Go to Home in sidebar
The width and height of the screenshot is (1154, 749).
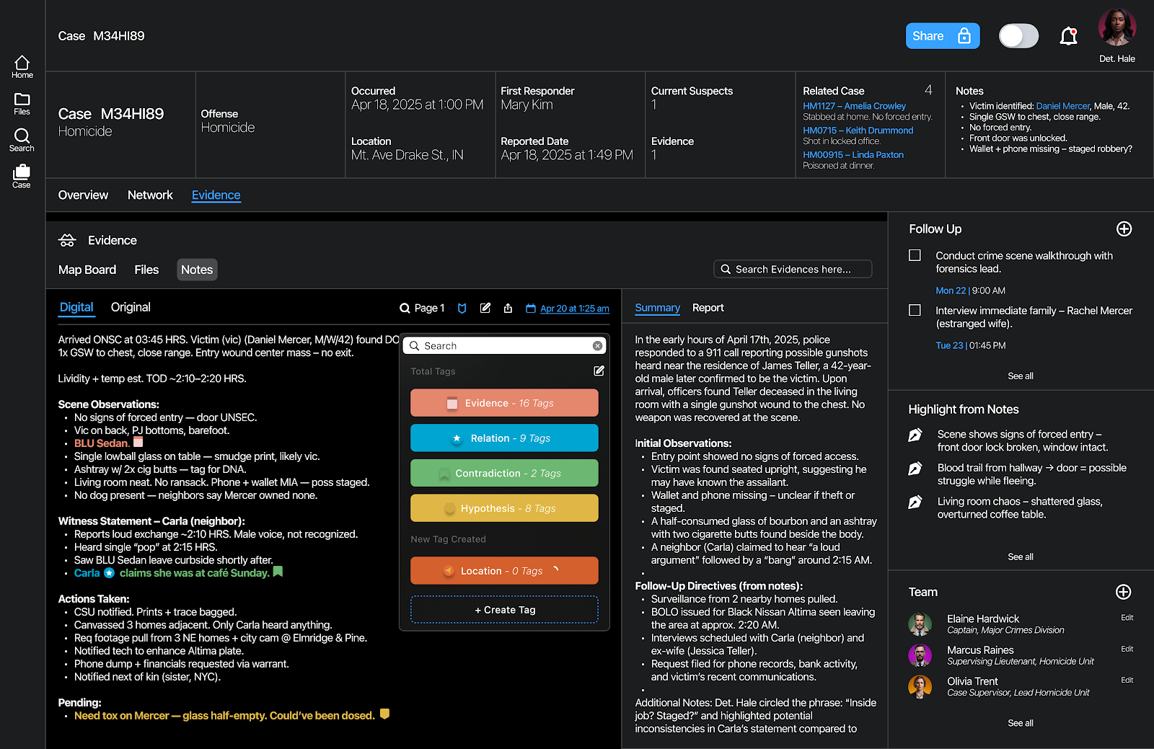coord(22,67)
